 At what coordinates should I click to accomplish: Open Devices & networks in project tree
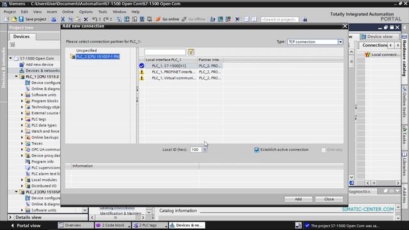point(43,71)
